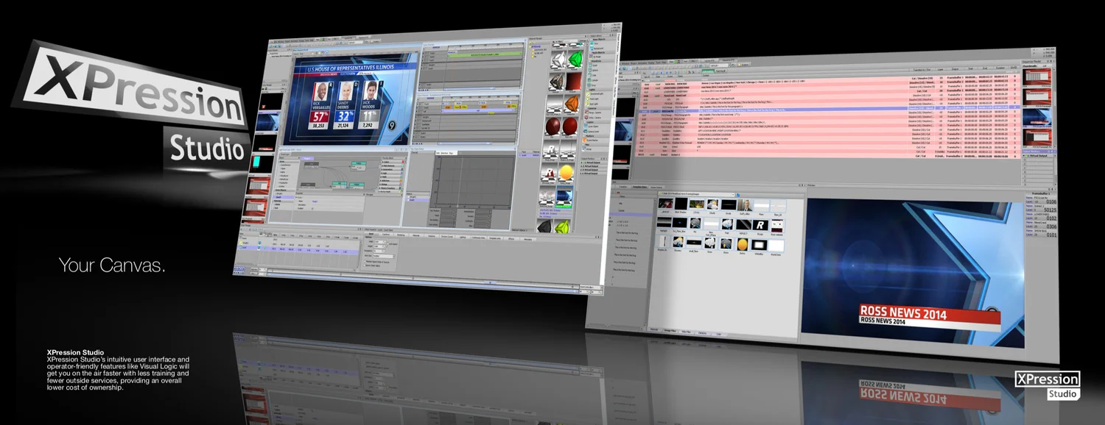Select the Clouds weather image
This screenshot has height=425, width=1105.
pos(712,204)
